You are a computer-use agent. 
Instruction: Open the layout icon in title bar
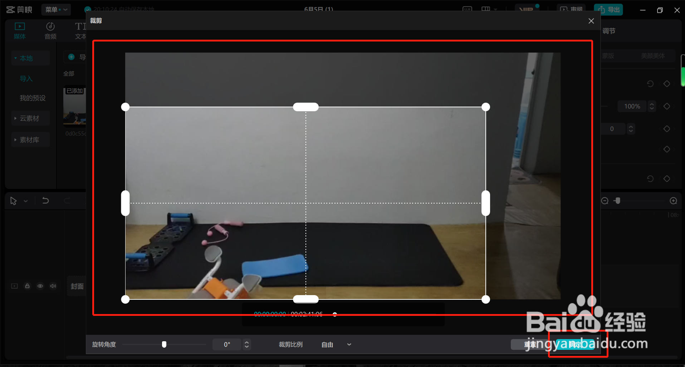[x=486, y=9]
